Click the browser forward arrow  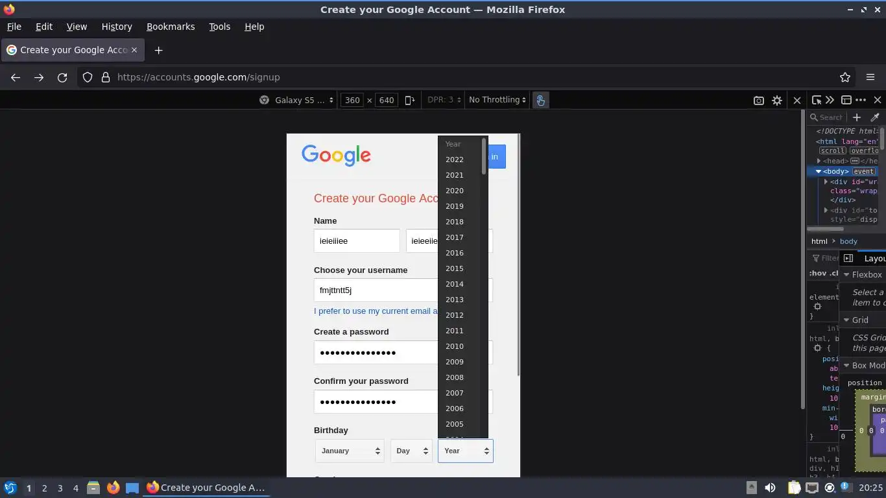point(39,77)
